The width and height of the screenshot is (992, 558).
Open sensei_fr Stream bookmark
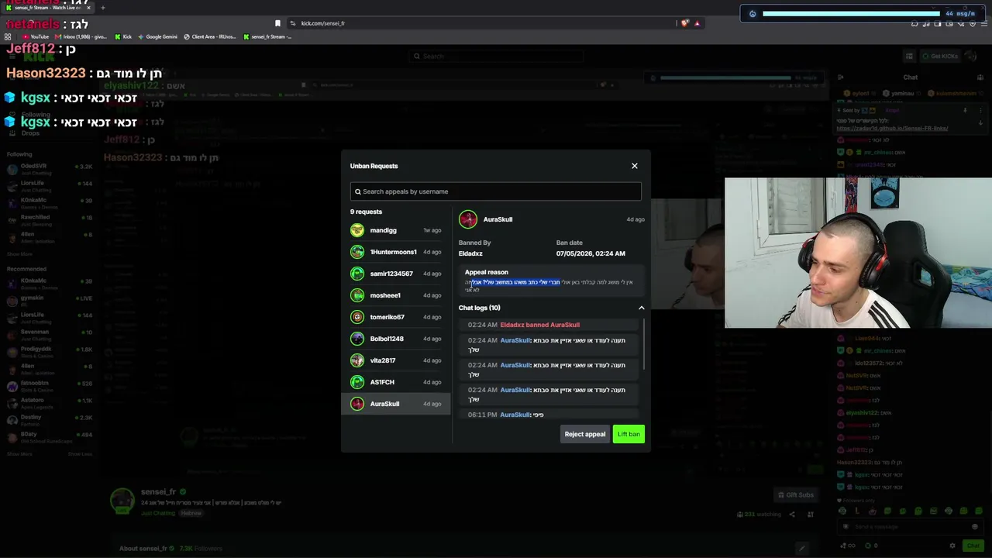click(267, 36)
